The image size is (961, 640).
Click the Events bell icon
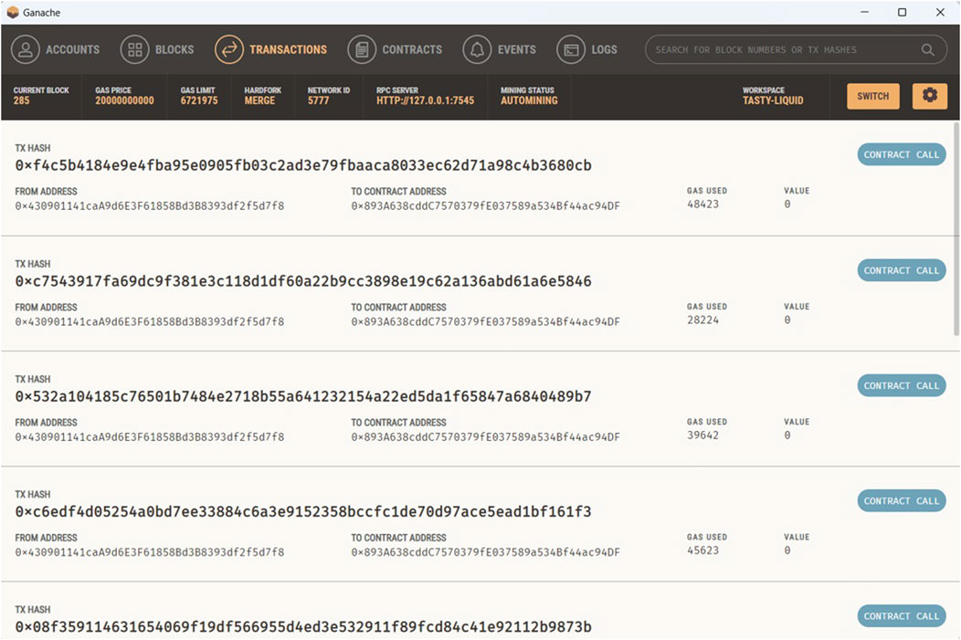click(477, 49)
